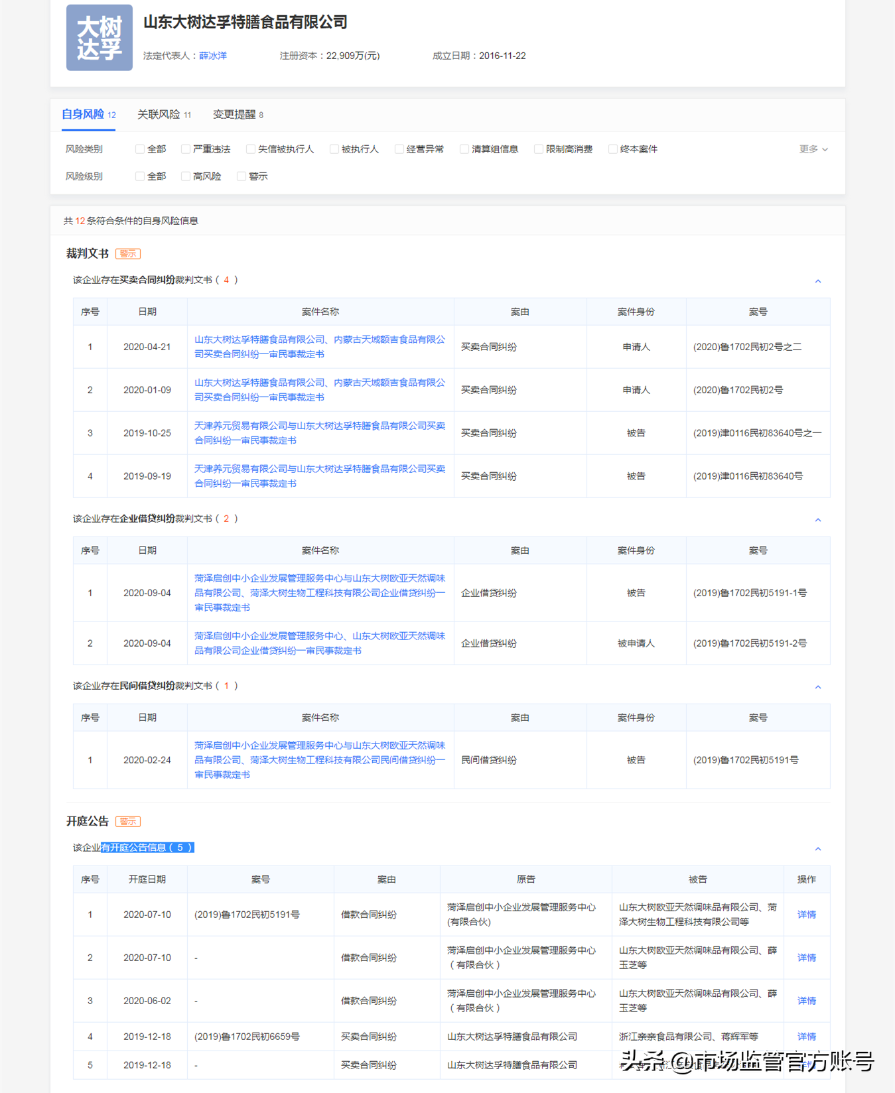Open the 变更提醒 tab

point(238,115)
